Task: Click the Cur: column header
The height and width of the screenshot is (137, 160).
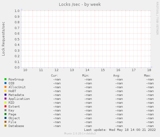Action: (x=54, y=76)
